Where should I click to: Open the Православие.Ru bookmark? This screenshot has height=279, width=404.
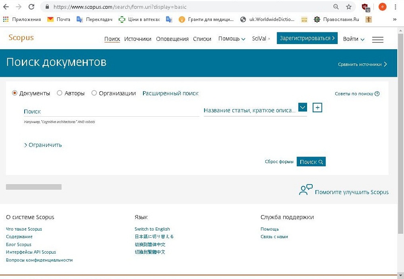pos(337,19)
